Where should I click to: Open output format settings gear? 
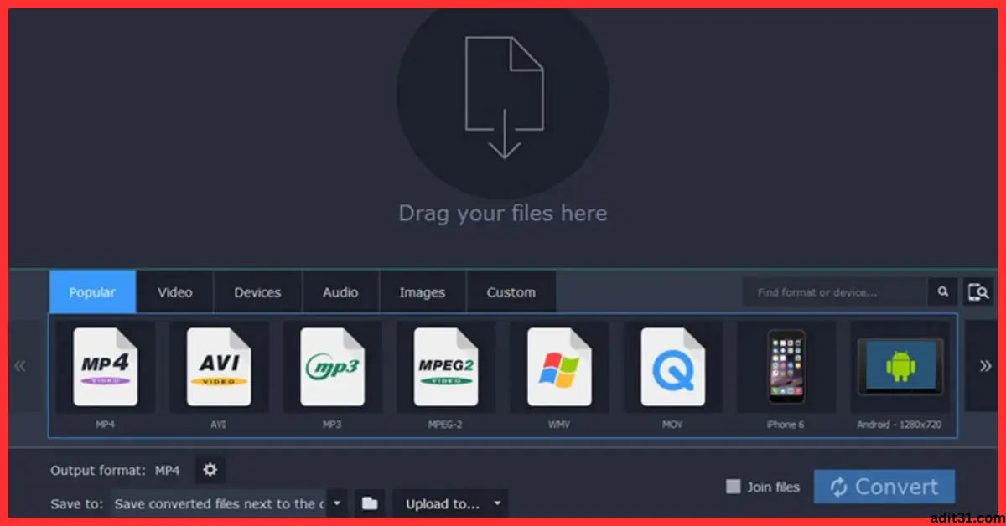[210, 470]
